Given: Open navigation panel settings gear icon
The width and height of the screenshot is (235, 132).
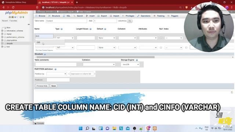Looking at the screenshot, I should tap(21, 17).
